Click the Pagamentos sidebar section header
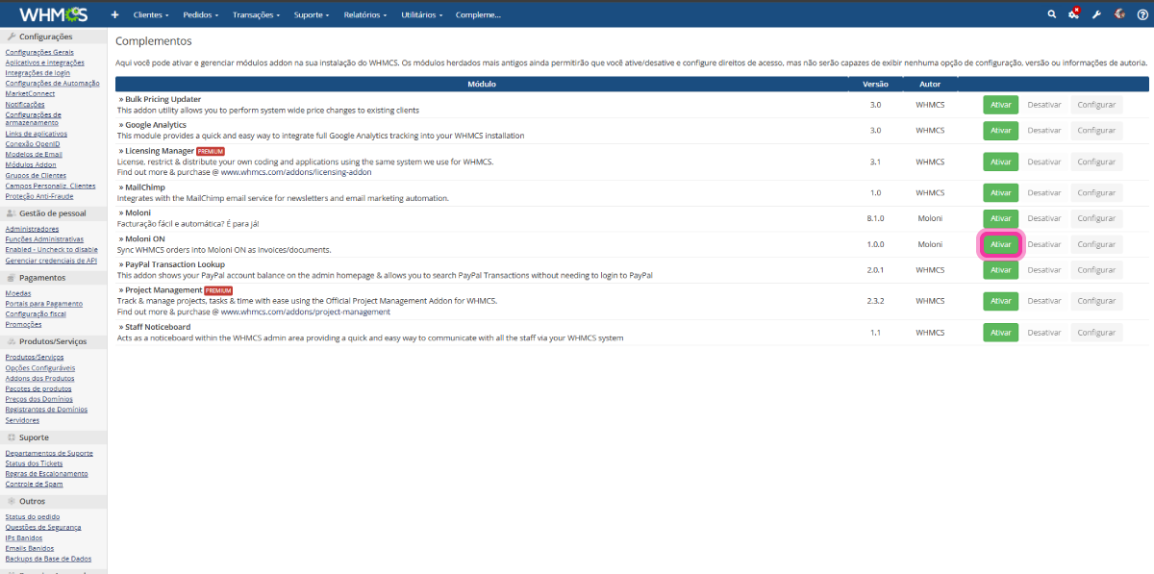1154x574 pixels. click(53, 277)
